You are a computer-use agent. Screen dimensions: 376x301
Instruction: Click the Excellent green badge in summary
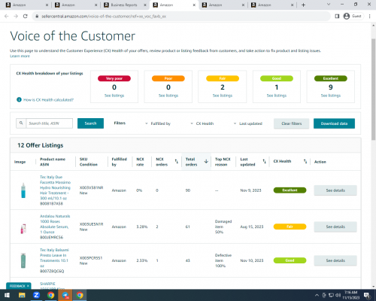(331, 78)
